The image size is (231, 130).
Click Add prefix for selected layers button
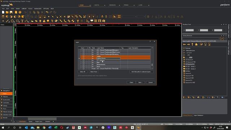point(141,72)
